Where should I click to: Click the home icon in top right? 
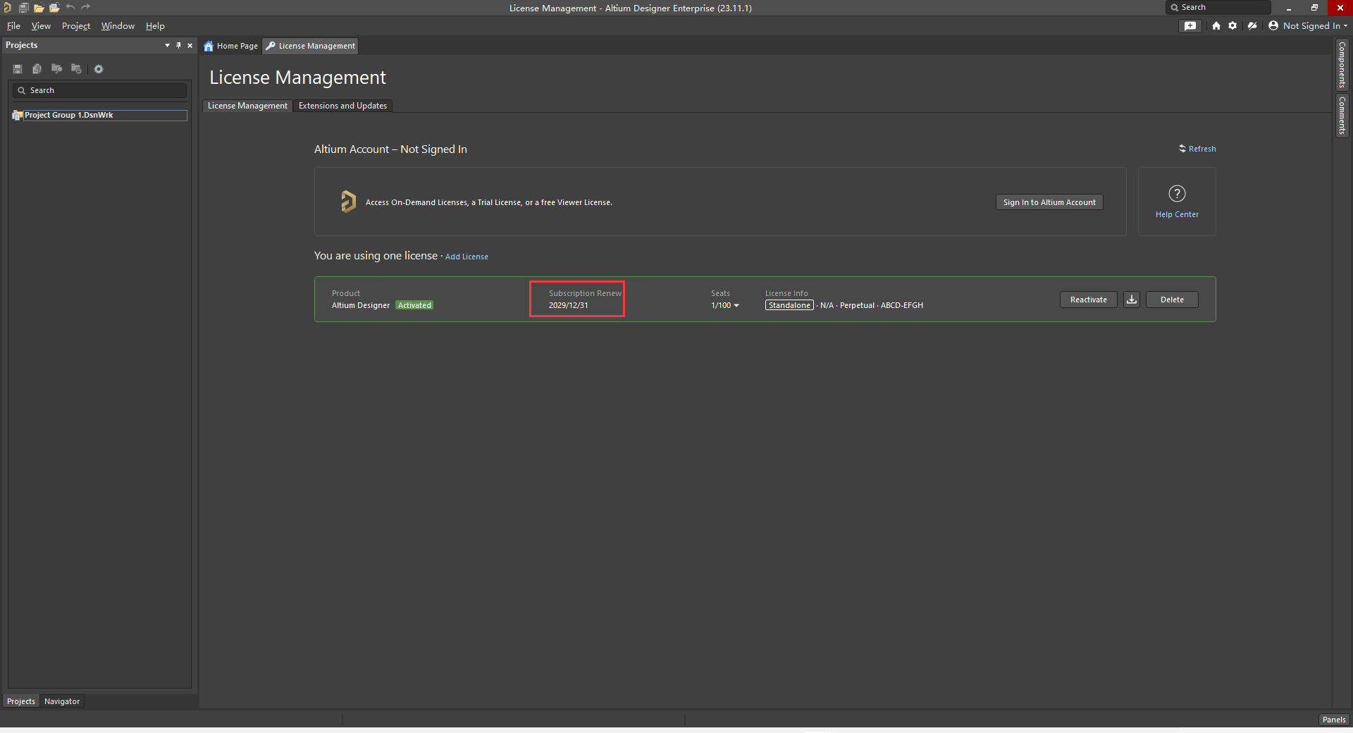point(1216,26)
